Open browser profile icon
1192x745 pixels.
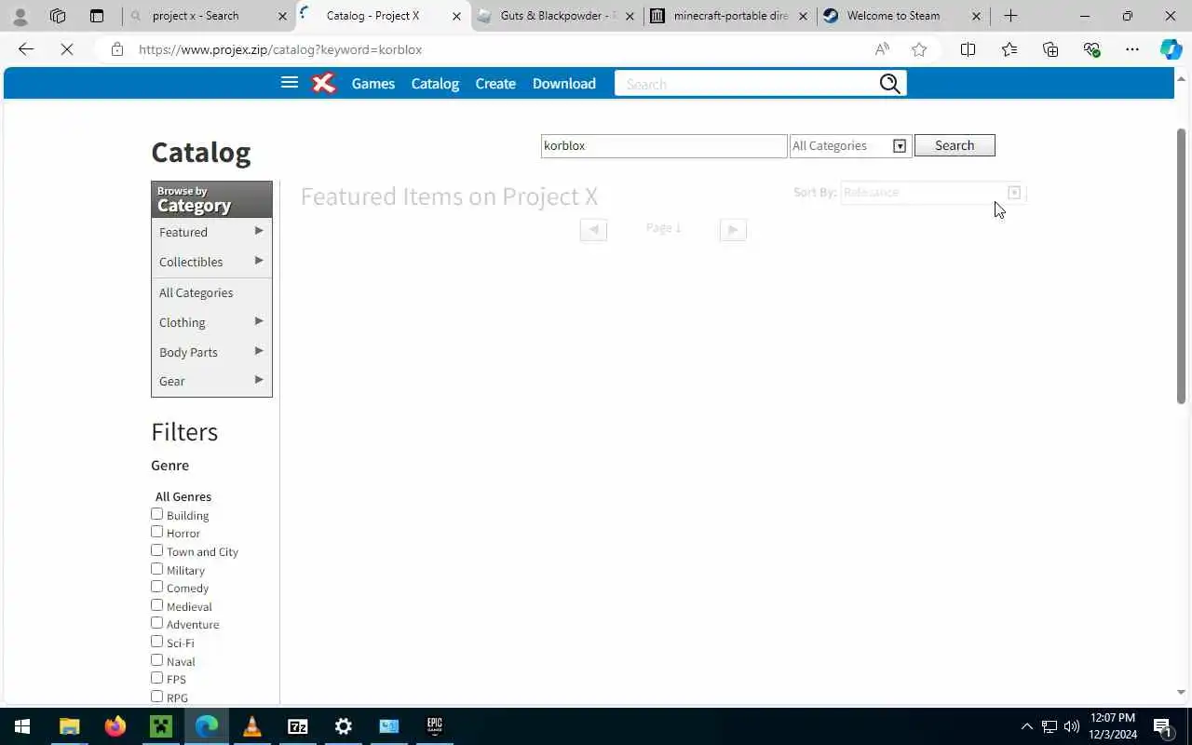pyautogui.click(x=20, y=16)
